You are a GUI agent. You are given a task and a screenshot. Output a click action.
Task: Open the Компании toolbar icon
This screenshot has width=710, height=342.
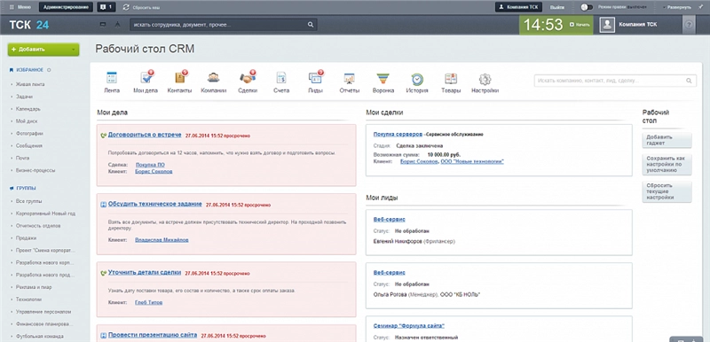(x=213, y=77)
